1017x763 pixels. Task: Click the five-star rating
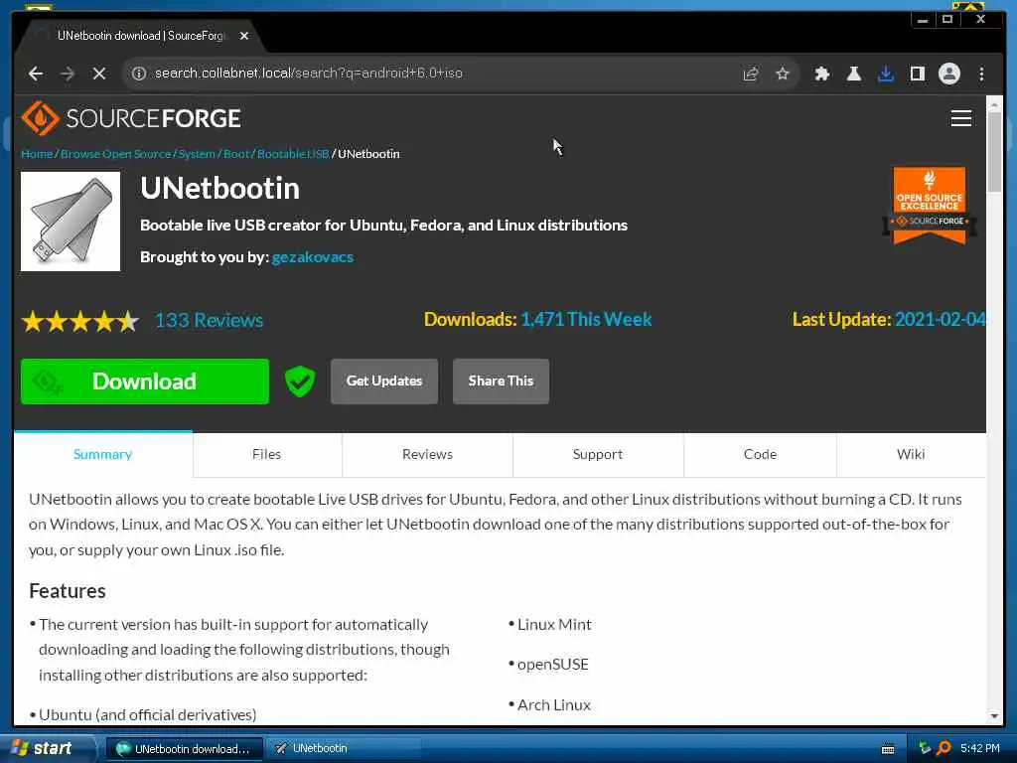[x=80, y=321]
